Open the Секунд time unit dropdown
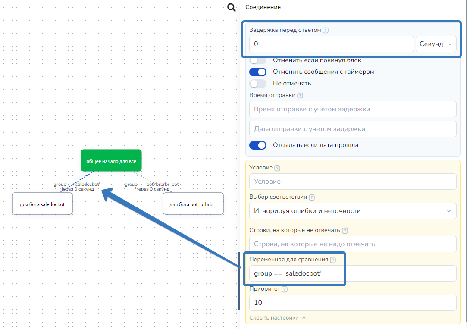The width and height of the screenshot is (467, 329). pyautogui.click(x=436, y=44)
